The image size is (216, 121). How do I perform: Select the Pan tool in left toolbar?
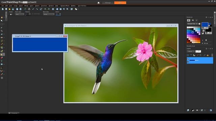2,17
